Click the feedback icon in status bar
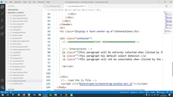Image resolution: width=173 pixels, height=97 pixels. tap(167, 92)
